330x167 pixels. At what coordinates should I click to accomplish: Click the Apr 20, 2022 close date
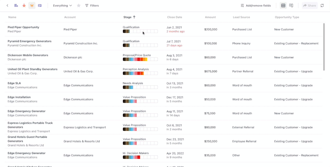[175, 153]
